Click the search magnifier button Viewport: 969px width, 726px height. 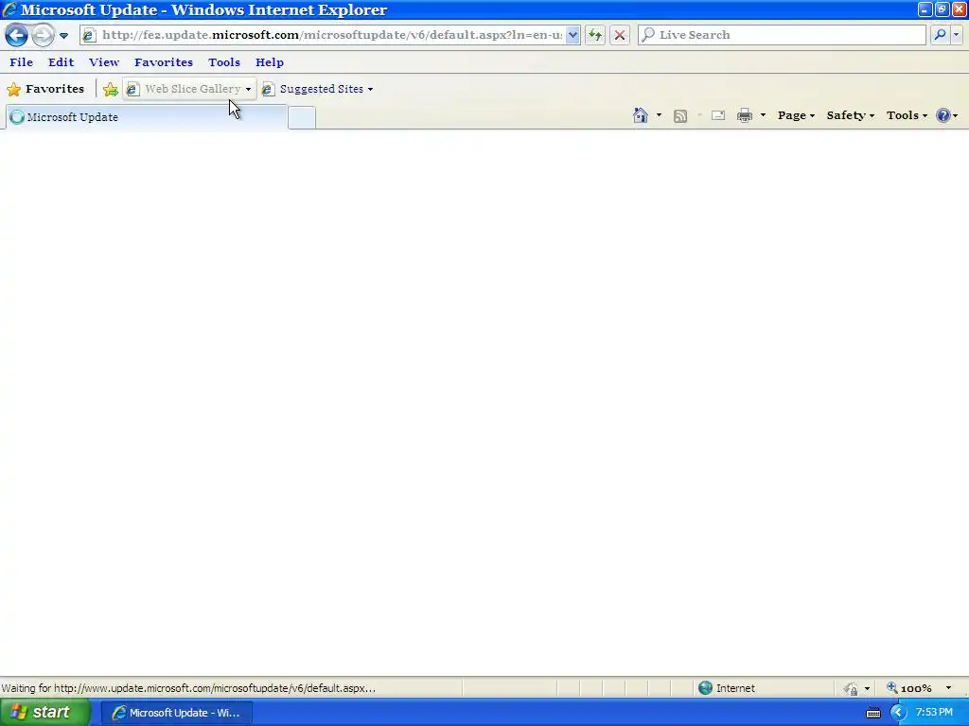click(940, 35)
